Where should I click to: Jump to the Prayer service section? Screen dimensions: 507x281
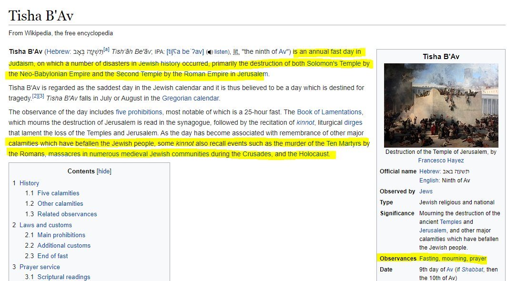40,267
